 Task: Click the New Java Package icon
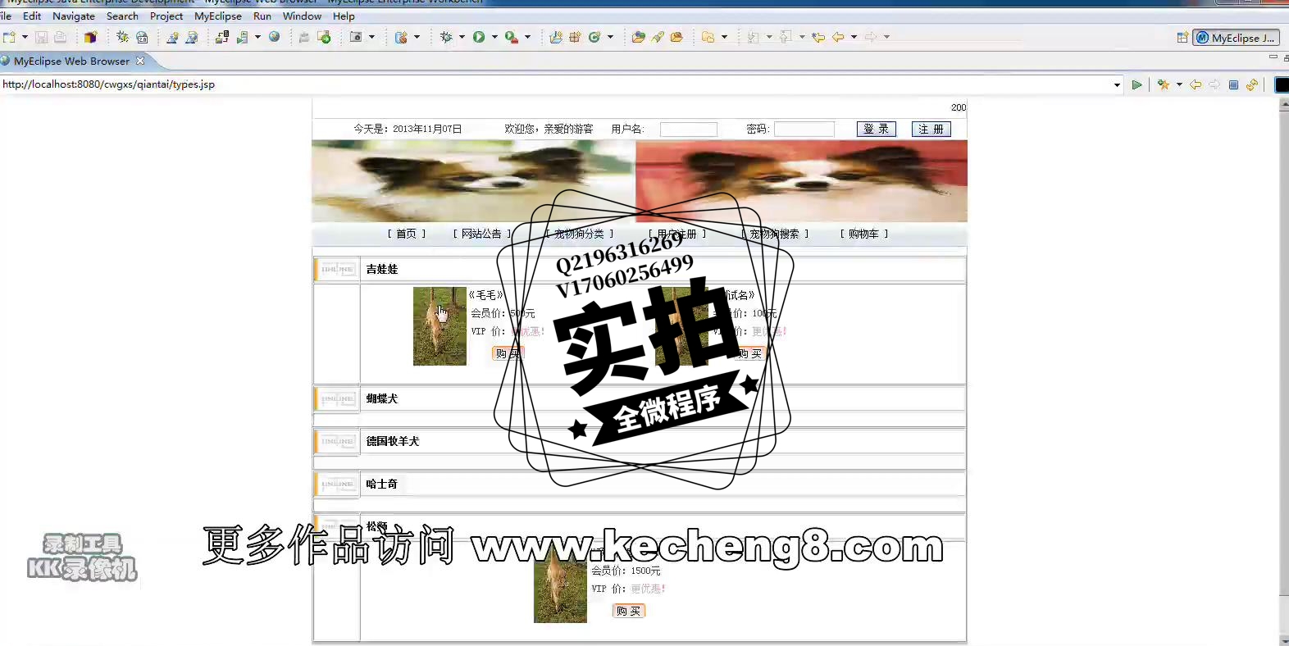click(575, 37)
